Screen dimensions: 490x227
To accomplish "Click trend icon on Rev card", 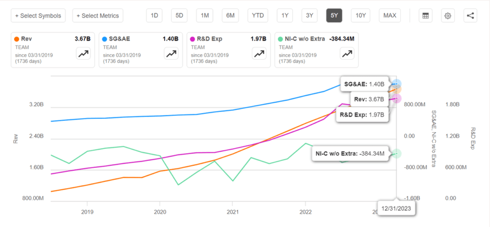I will pyautogui.click(x=83, y=54).
